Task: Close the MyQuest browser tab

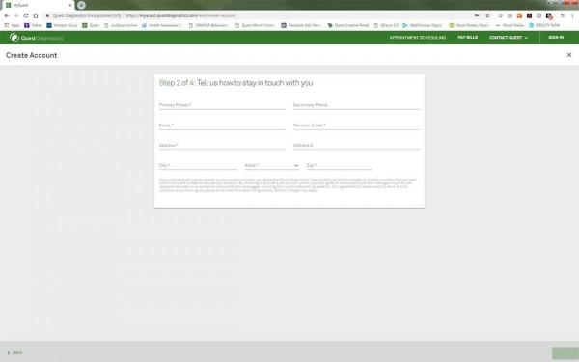Action: click(69, 5)
